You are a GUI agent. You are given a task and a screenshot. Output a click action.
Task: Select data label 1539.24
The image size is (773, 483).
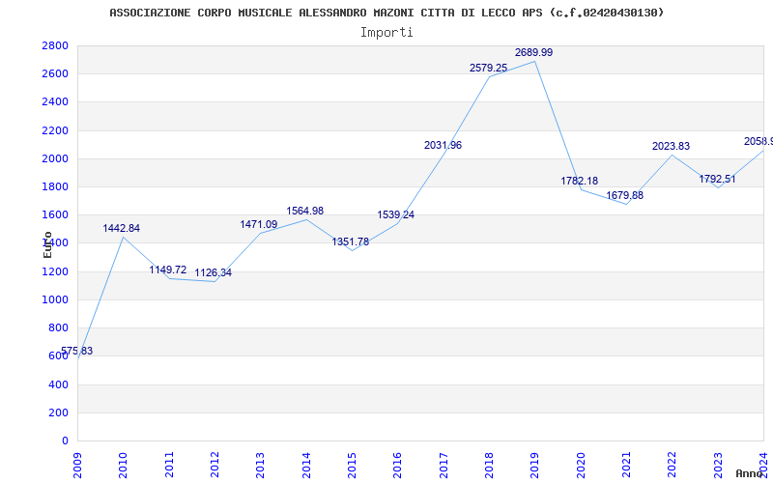coord(396,214)
